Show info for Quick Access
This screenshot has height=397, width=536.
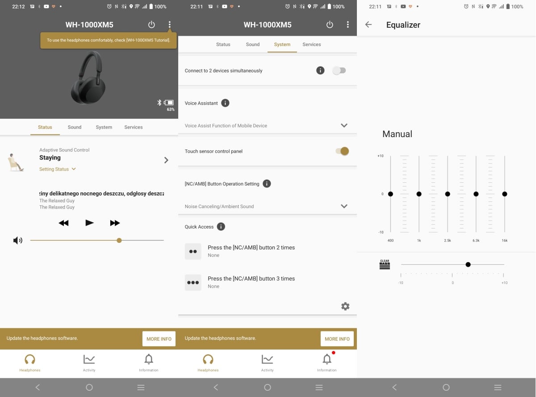pos(221,227)
